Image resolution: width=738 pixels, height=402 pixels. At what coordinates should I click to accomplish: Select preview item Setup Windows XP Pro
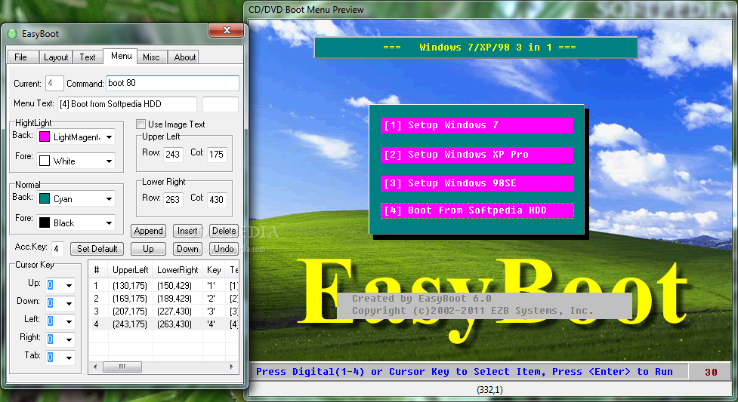pos(477,154)
